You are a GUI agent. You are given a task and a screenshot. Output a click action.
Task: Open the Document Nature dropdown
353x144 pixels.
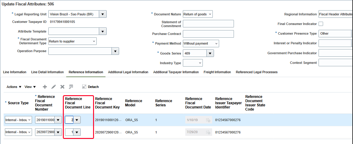pos(198,14)
